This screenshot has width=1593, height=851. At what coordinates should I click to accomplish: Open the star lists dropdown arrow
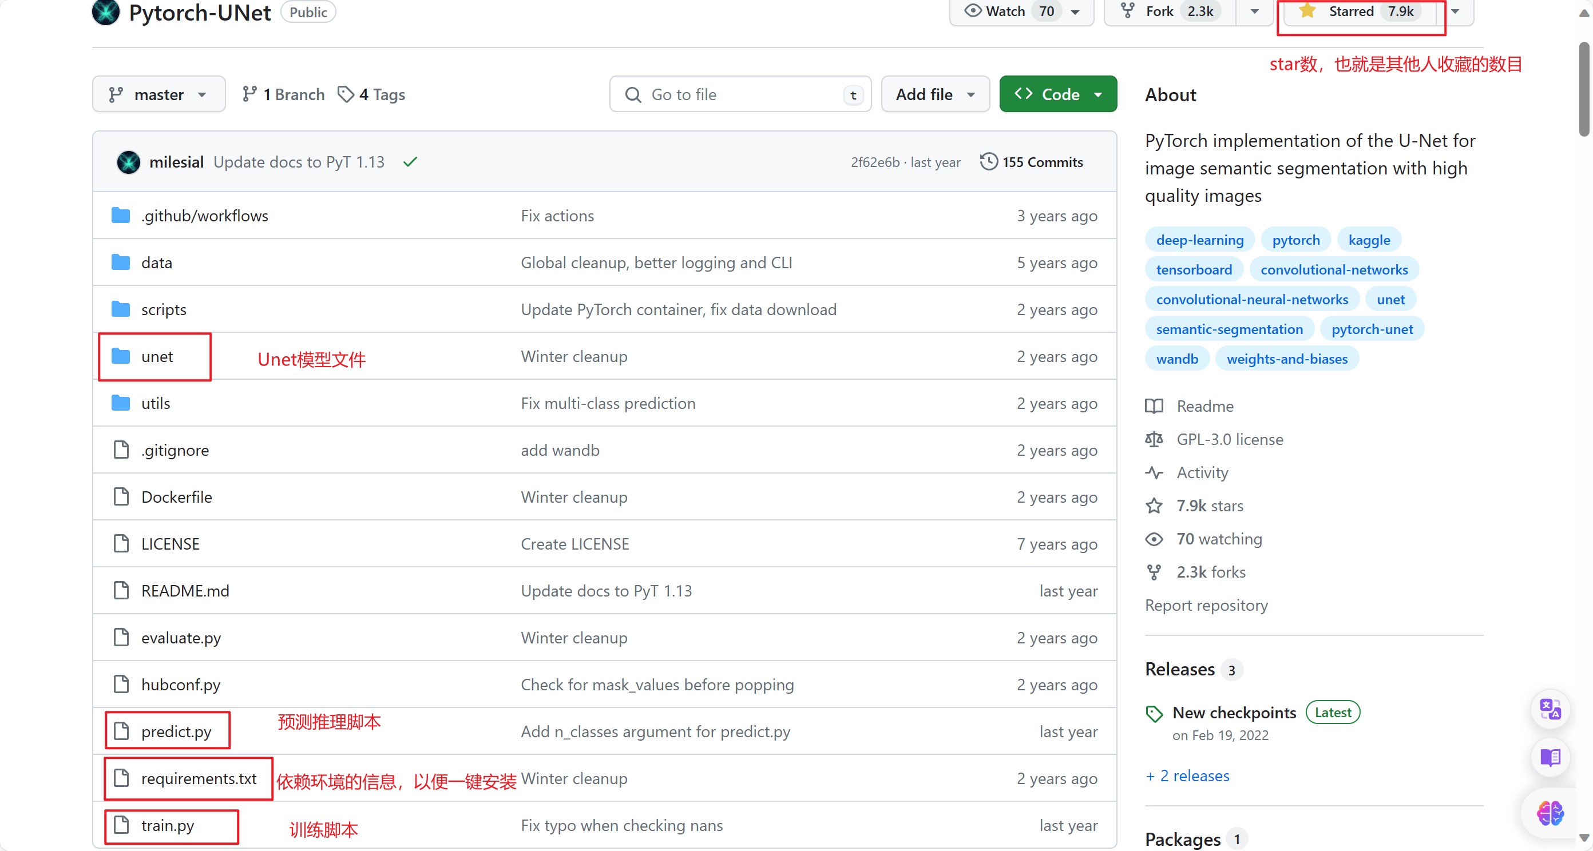coord(1455,11)
